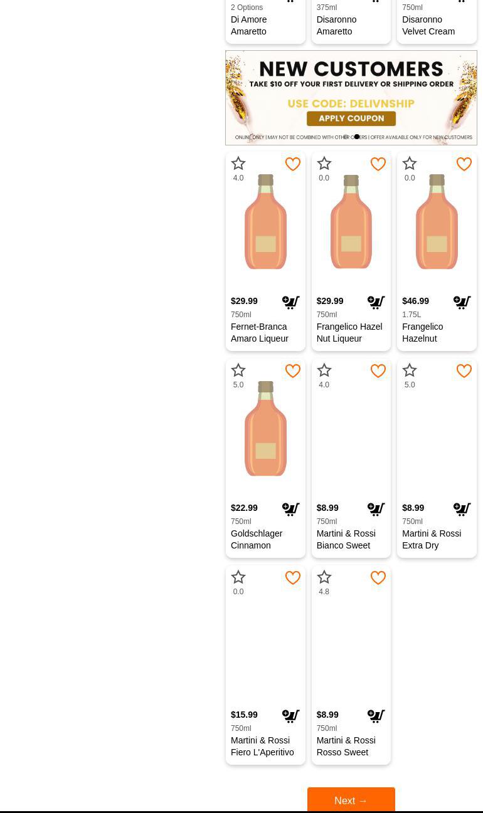The width and height of the screenshot is (483, 813).
Task: Toggle heart on Martini & Rossi Rosso
Action: pyautogui.click(x=378, y=578)
